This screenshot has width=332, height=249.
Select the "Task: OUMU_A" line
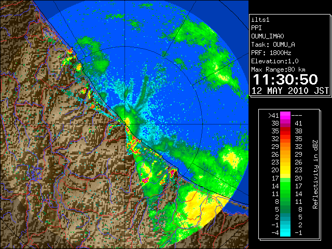(x=273, y=45)
